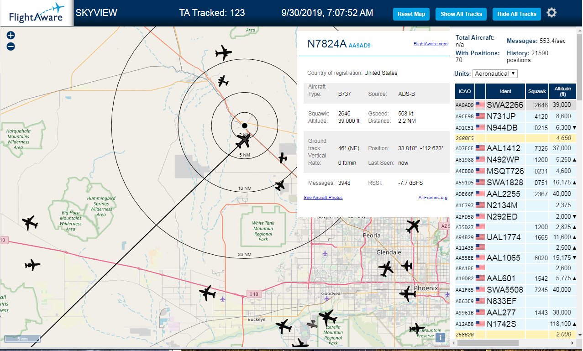The image size is (583, 351).
Task: Open the Units dropdown set to Aeronautical
Action: coord(495,73)
